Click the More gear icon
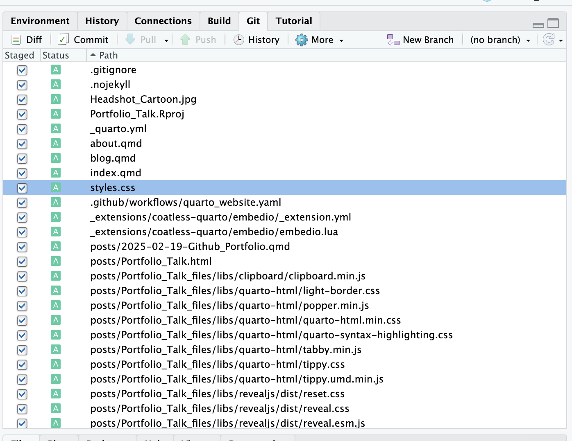The image size is (572, 441). (x=302, y=40)
